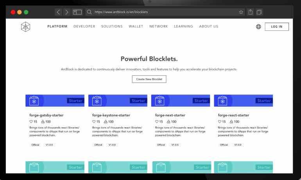Click forge-keystone-starter download count icon
301x180 pixels.
[106, 121]
